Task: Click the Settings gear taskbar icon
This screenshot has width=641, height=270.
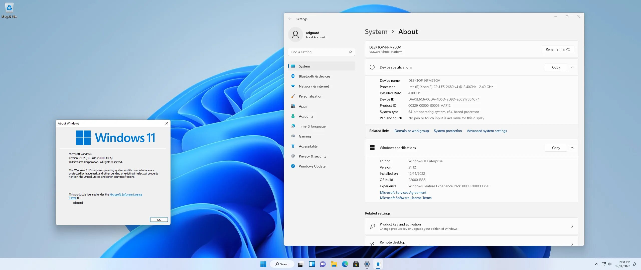Action: pos(367,264)
